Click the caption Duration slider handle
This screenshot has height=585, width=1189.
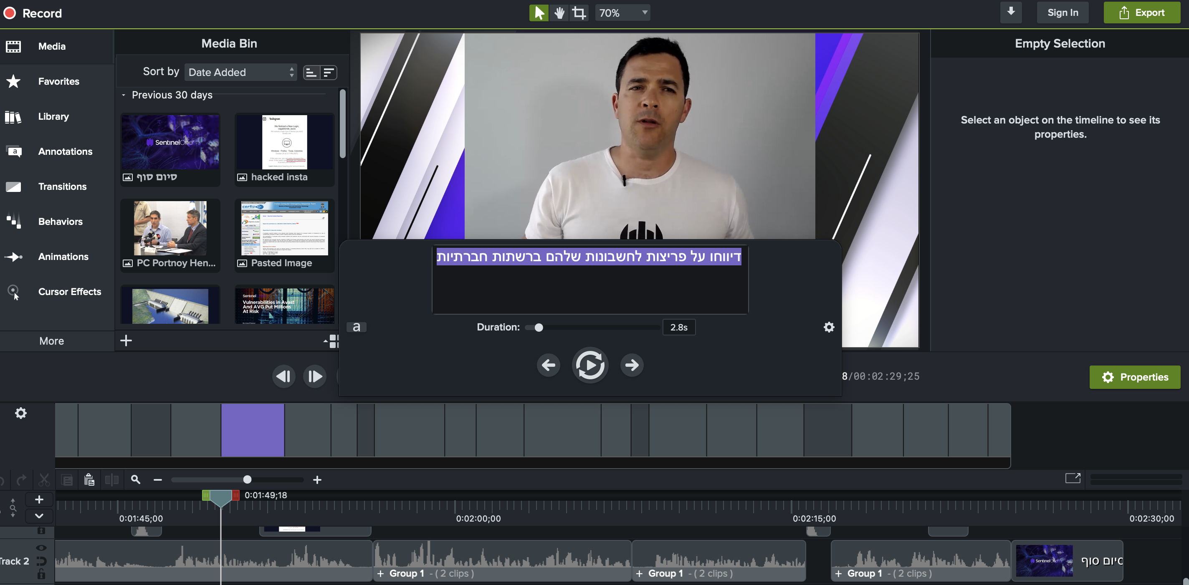[538, 327]
